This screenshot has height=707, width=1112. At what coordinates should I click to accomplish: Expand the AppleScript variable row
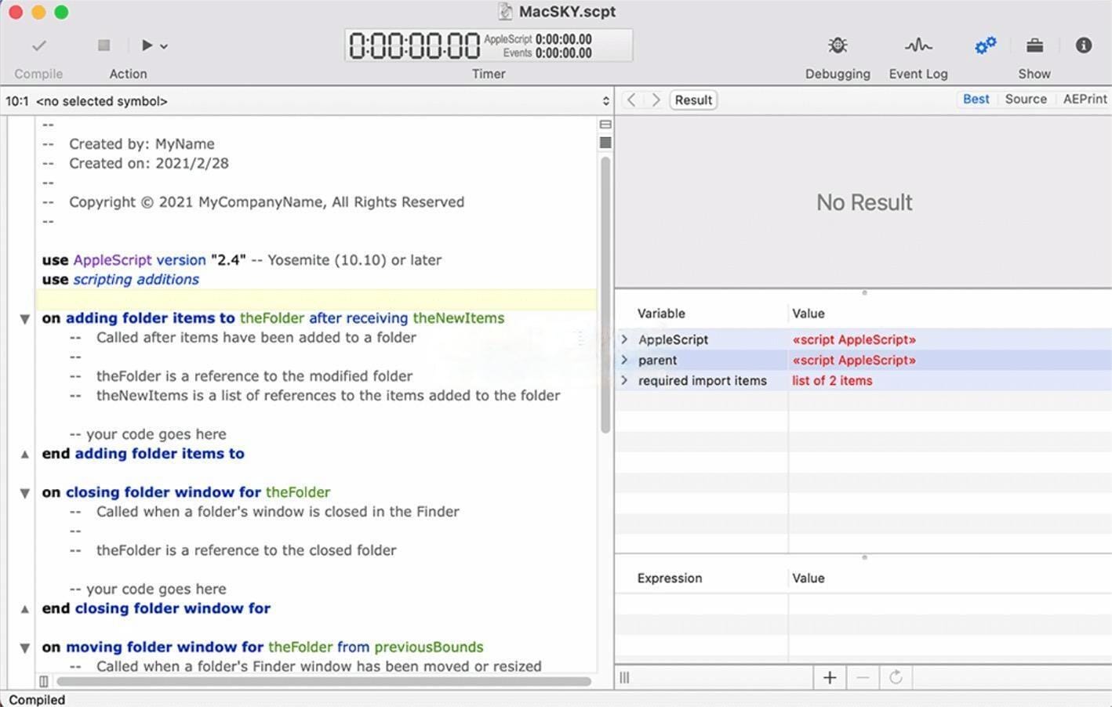tap(624, 339)
